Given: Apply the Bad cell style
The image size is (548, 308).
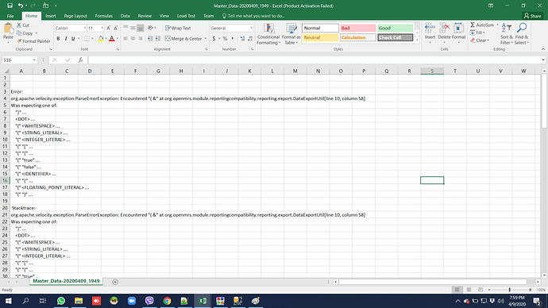Looking at the screenshot, I should 358,28.
